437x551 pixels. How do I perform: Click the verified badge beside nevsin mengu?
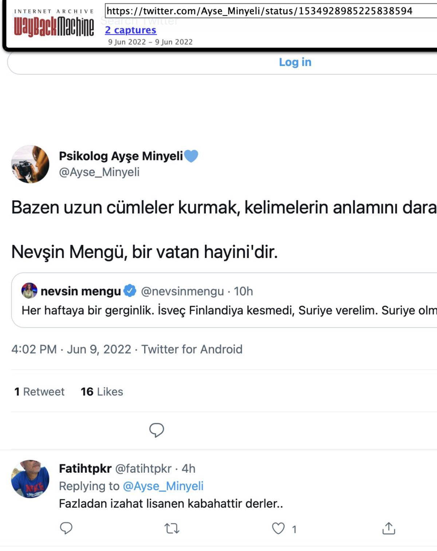[x=130, y=291]
